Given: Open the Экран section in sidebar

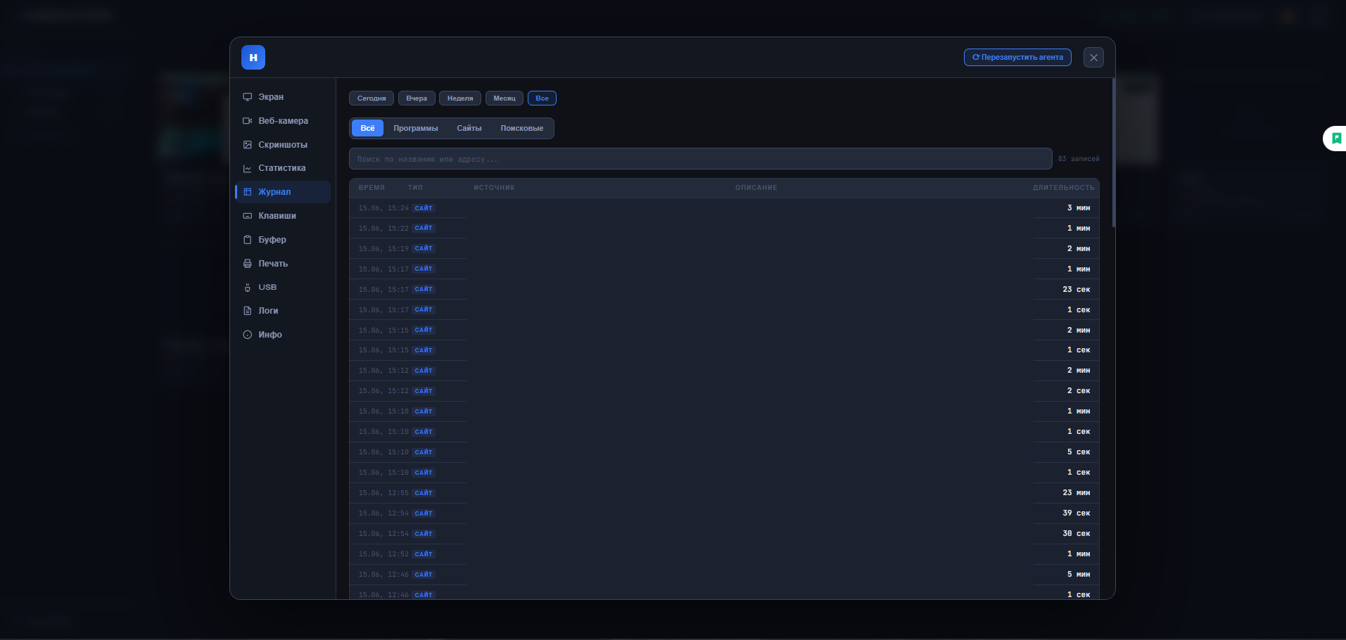Looking at the screenshot, I should coord(282,97).
